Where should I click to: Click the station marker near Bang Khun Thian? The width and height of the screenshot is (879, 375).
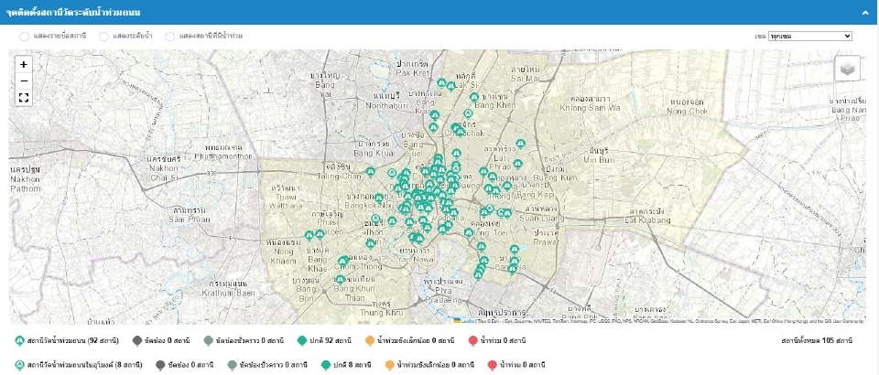341,279
